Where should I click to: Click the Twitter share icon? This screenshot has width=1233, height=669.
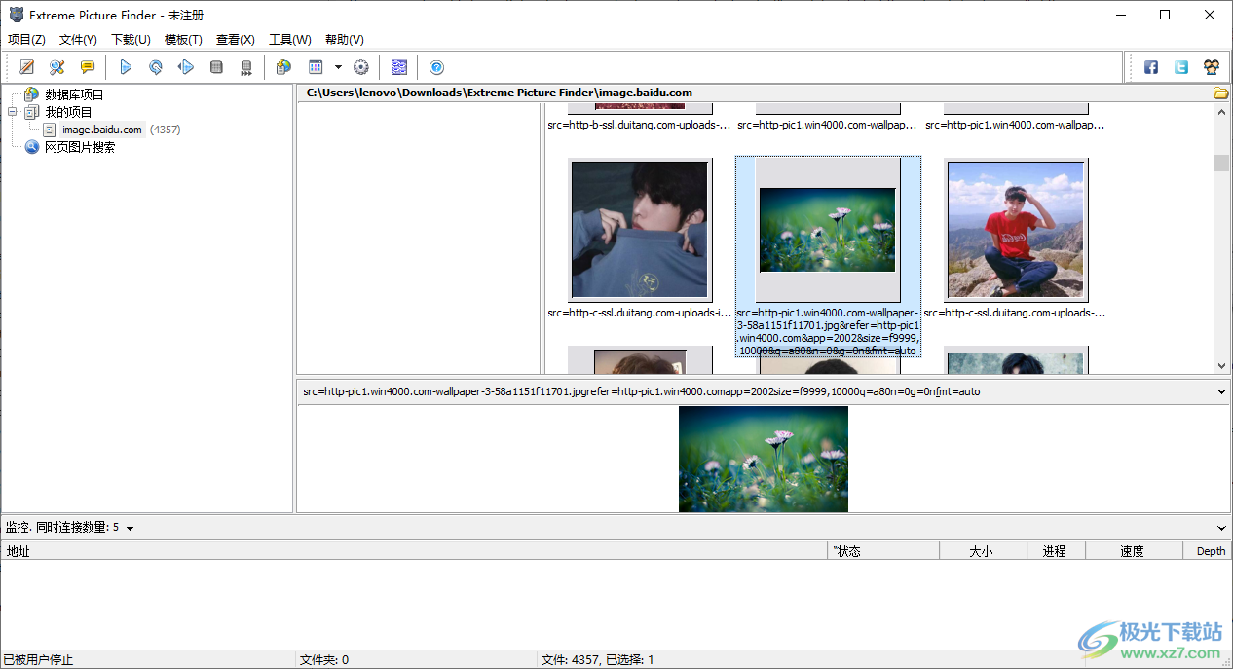tap(1181, 67)
